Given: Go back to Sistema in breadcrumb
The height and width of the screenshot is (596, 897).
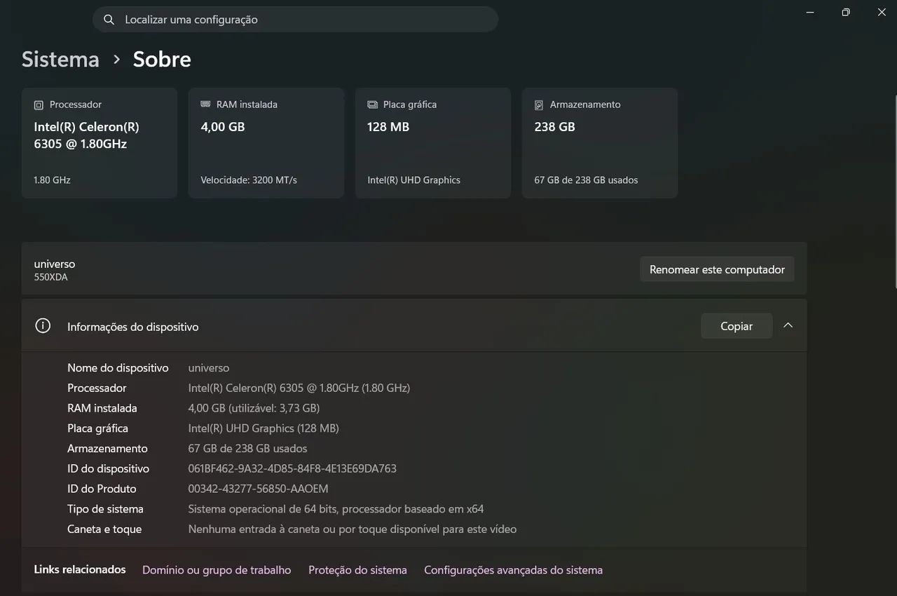Looking at the screenshot, I should coord(60,59).
